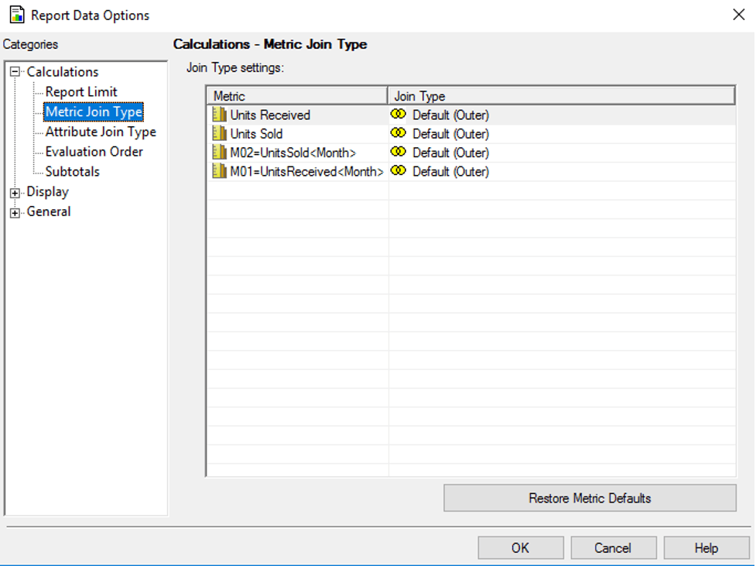
Task: Click the outer join icon for Units Received
Action: pyautogui.click(x=399, y=115)
